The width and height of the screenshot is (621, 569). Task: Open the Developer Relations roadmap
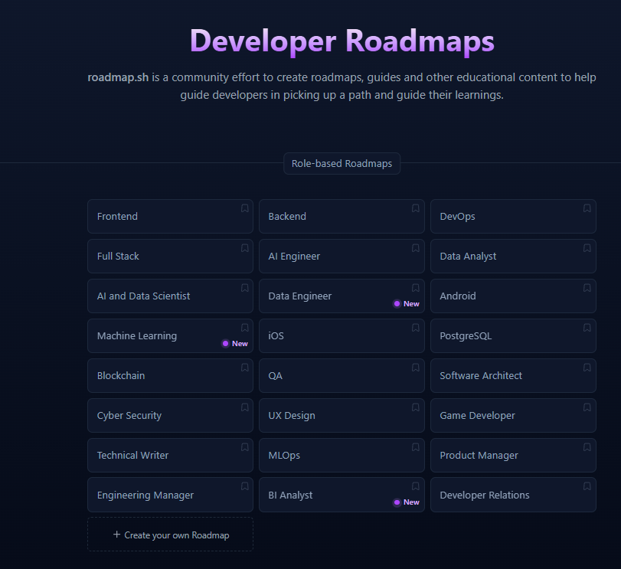[513, 495]
